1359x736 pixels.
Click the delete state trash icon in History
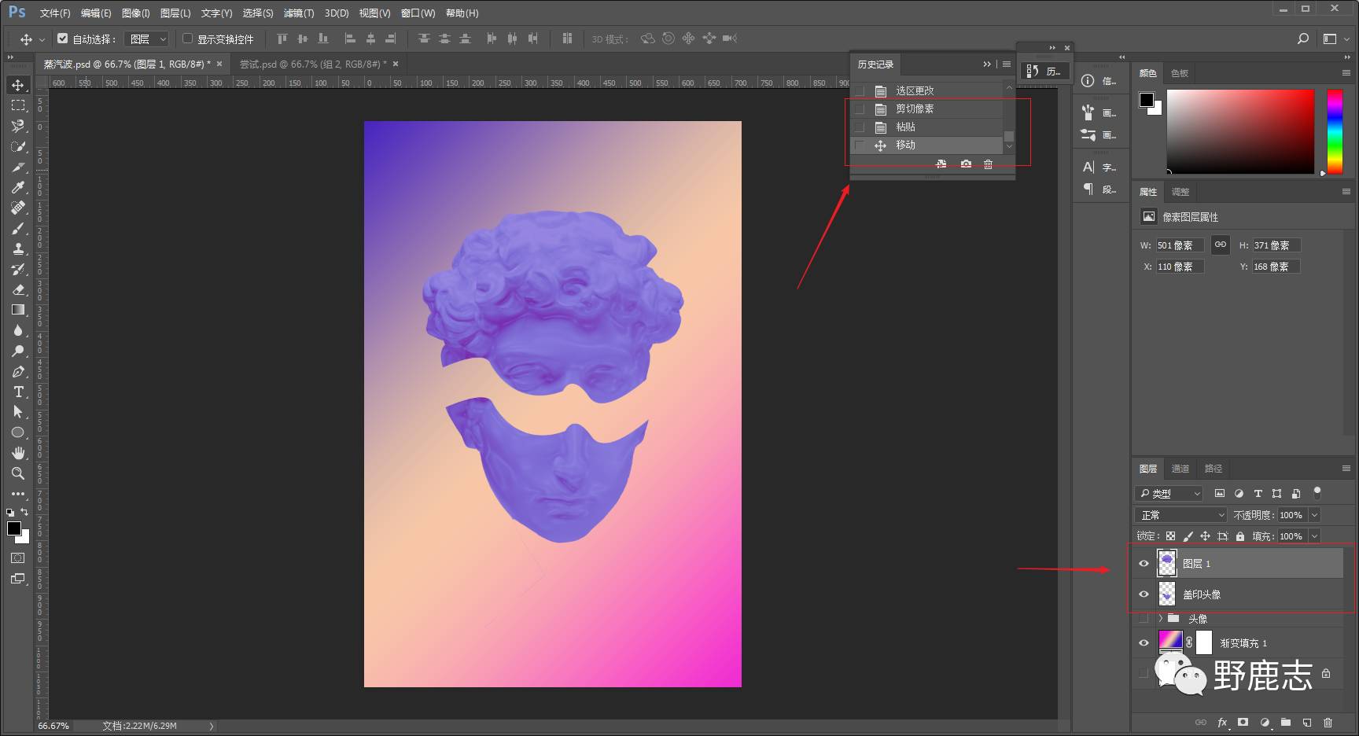[988, 164]
